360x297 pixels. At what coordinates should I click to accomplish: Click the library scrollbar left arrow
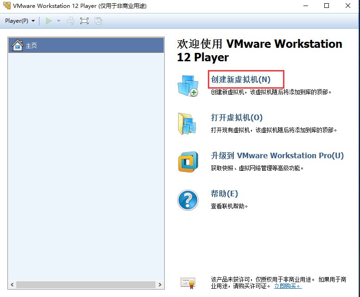click(12, 285)
